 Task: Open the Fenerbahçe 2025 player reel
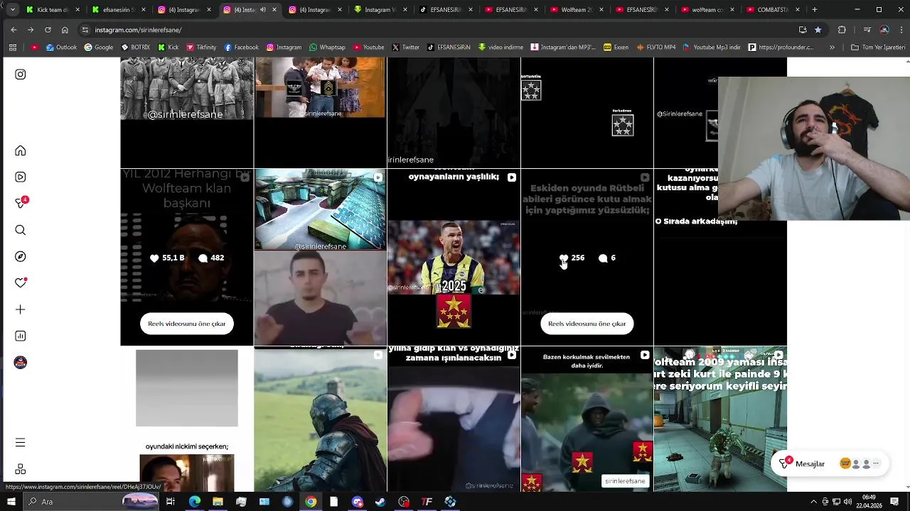[454, 257]
